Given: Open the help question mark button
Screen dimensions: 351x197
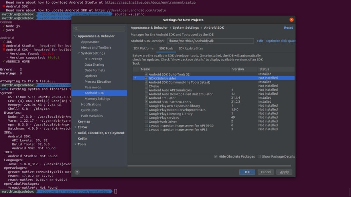Looking at the screenshot, I should point(77,172).
